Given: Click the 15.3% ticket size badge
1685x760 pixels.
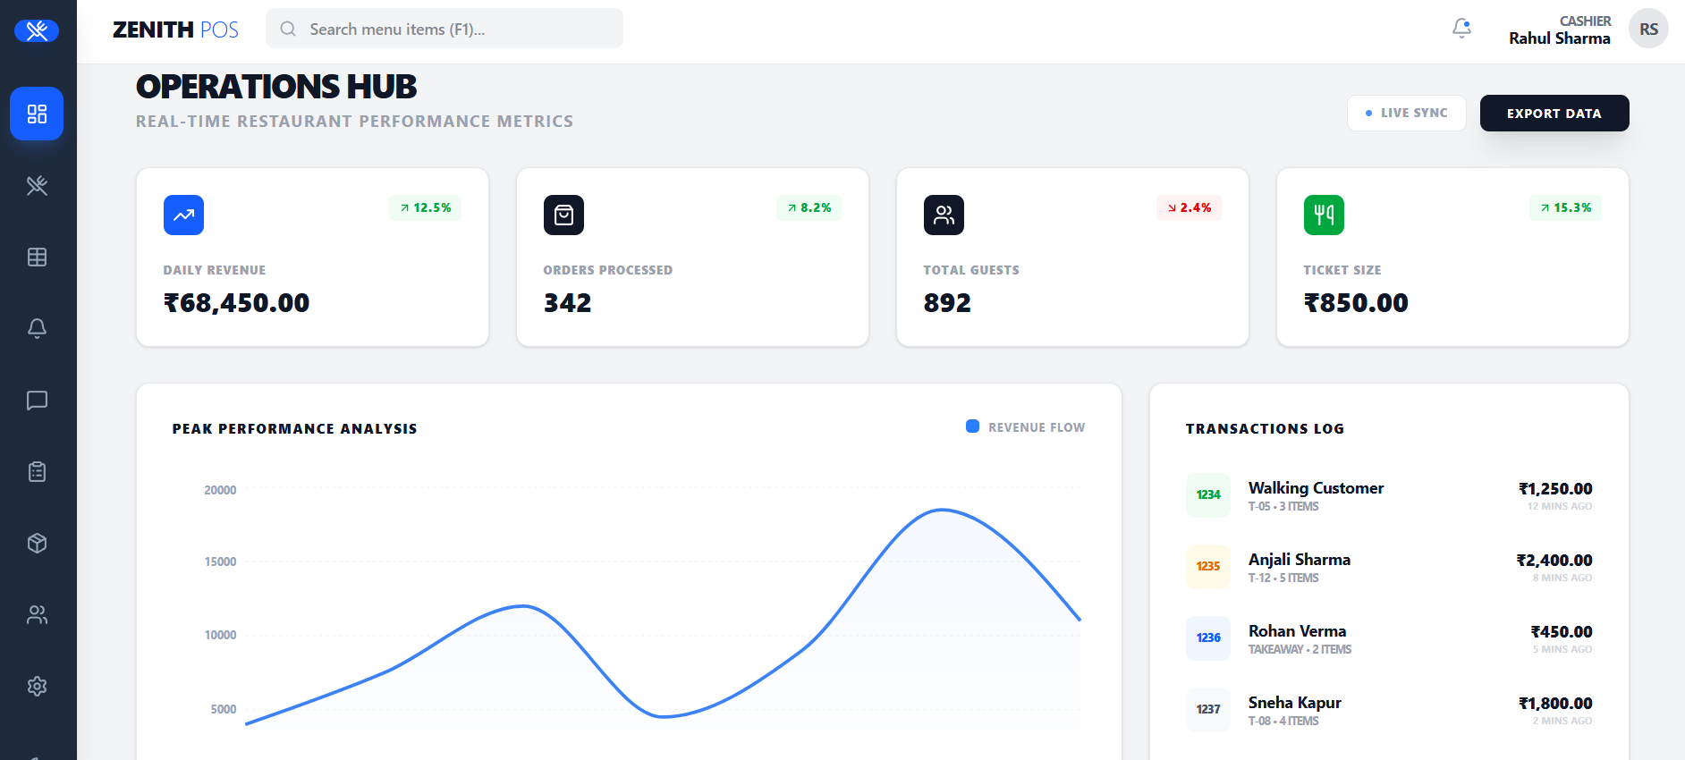Looking at the screenshot, I should [1565, 207].
